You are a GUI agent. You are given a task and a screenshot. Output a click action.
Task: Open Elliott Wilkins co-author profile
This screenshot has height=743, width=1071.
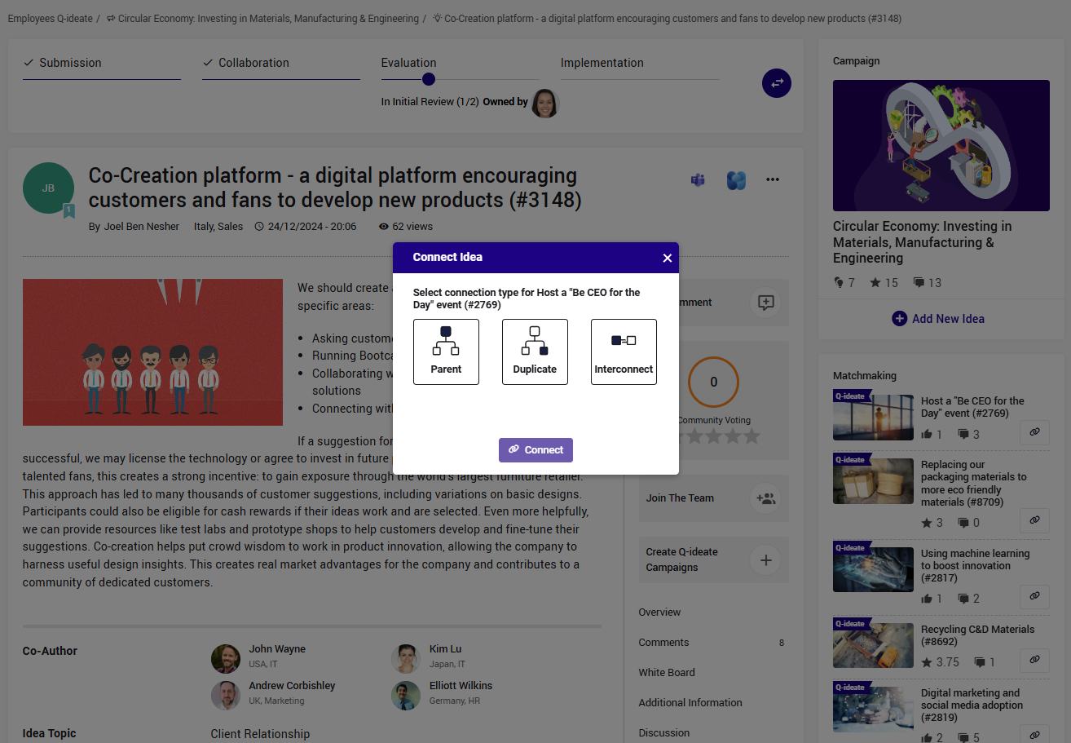click(461, 686)
